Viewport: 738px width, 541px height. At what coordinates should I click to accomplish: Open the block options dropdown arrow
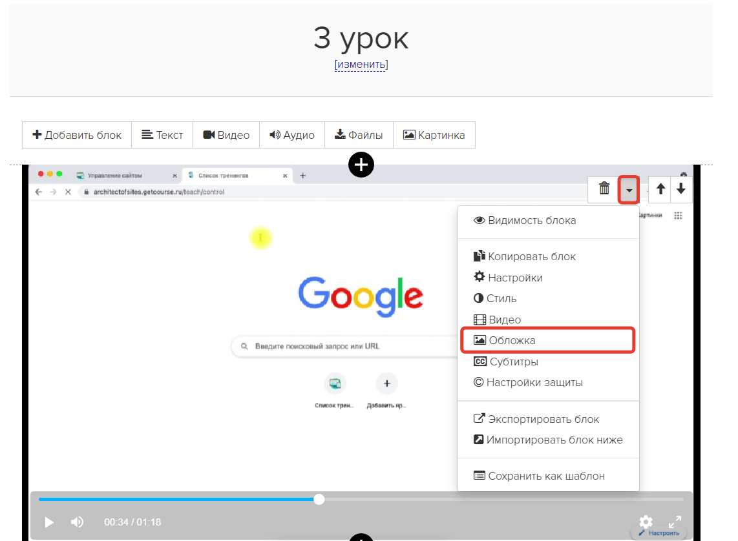pyautogui.click(x=629, y=190)
